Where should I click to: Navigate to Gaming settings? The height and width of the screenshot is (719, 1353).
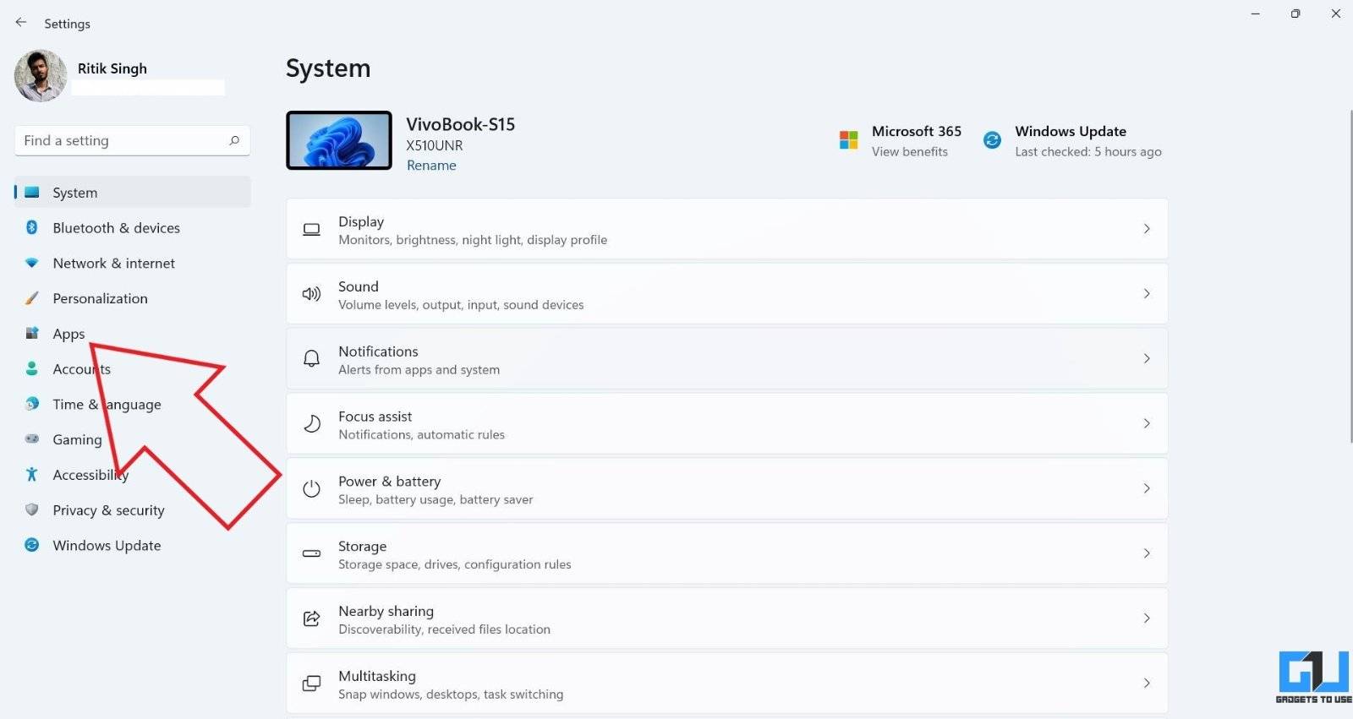[x=132, y=439]
